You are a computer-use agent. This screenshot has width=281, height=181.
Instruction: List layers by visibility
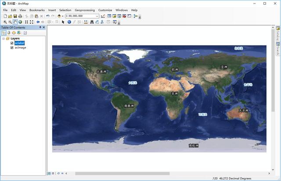pyautogui.click(x=14, y=33)
